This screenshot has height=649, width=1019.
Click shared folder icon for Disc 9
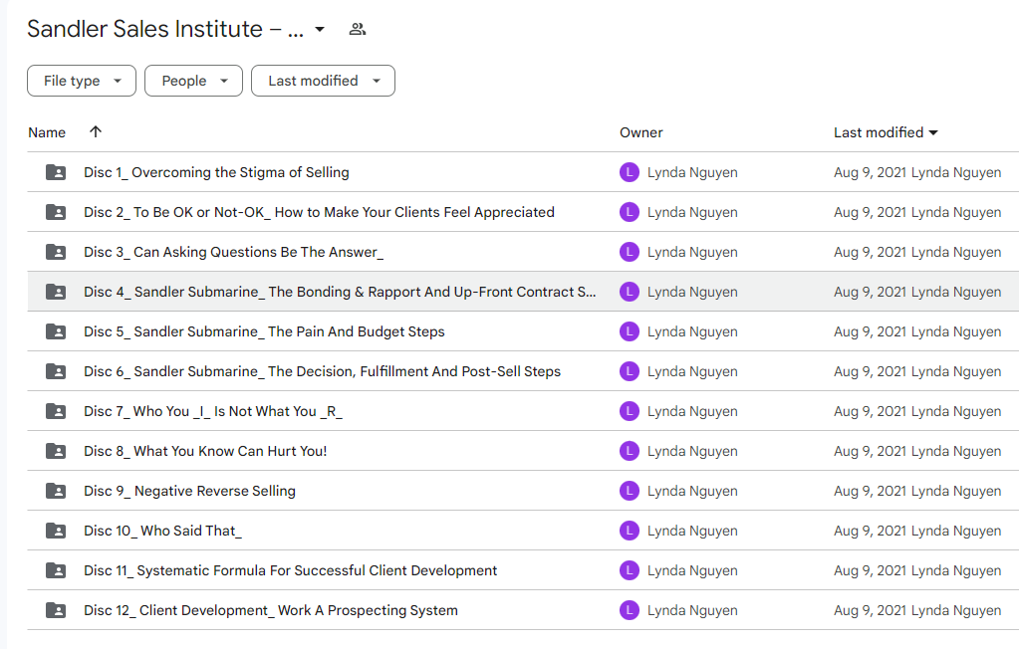[56, 491]
